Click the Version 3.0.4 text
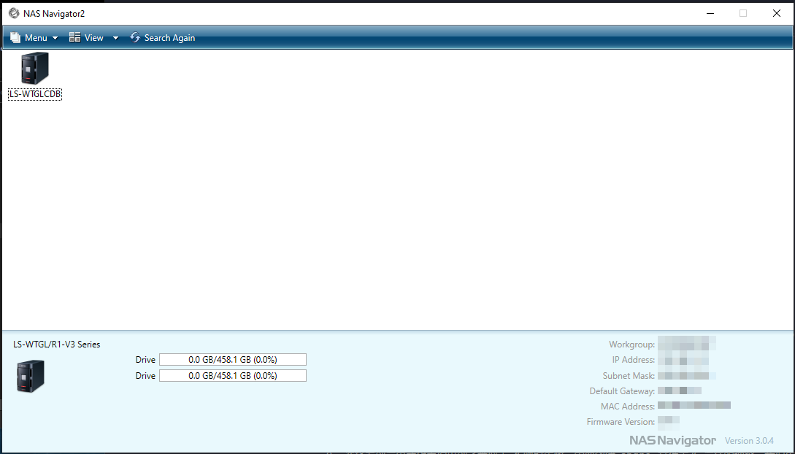Screen dimensions: 795x454 tap(749, 441)
